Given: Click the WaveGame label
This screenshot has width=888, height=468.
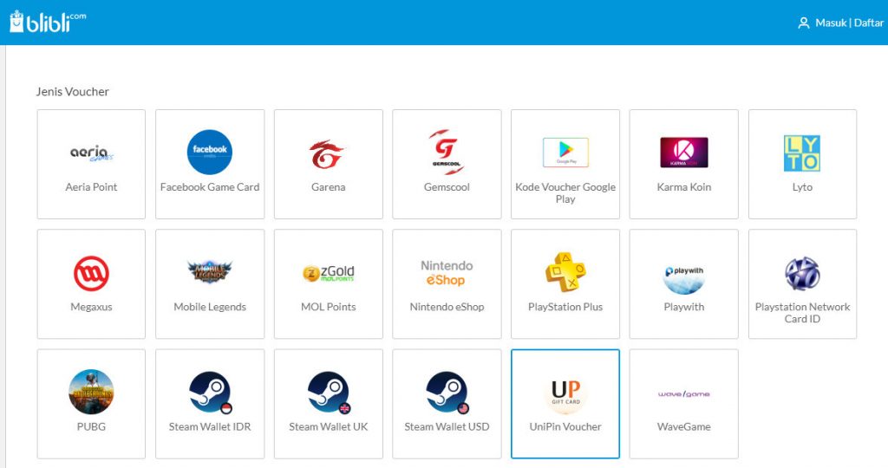Looking at the screenshot, I should pyautogui.click(x=683, y=427).
